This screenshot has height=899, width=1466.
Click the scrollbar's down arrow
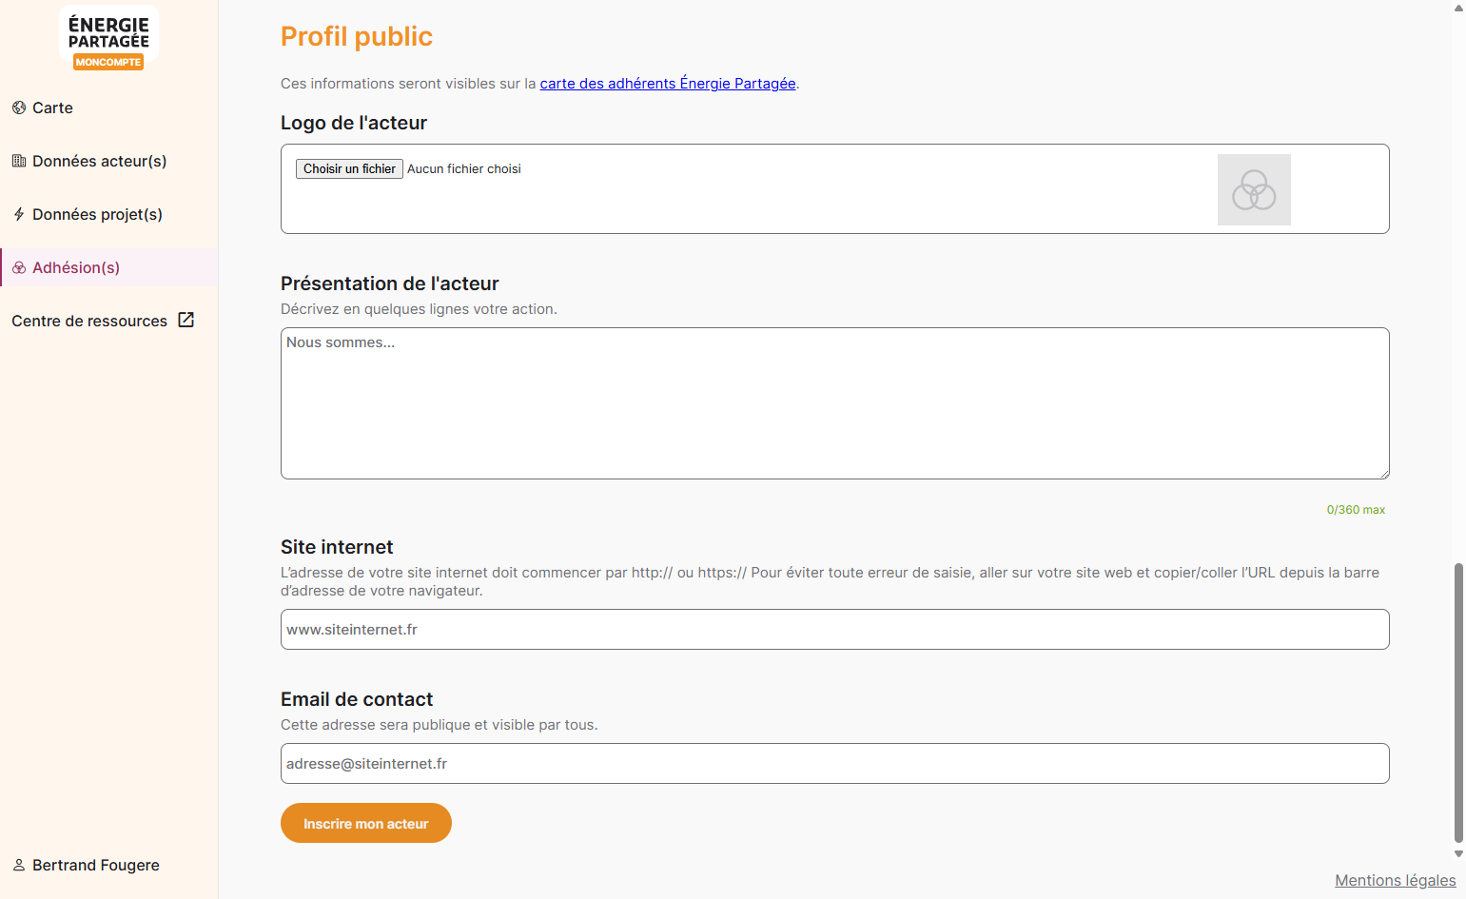click(1458, 854)
